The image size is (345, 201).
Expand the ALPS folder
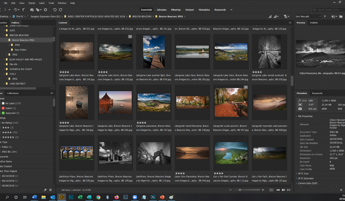click(x=4, y=30)
